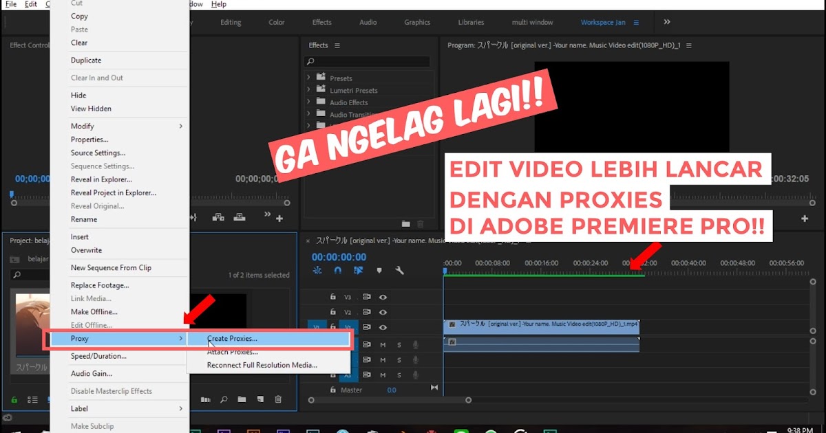Screen dimensions: 826x433
Task: Create a new bin in Project panel
Action: click(242, 399)
